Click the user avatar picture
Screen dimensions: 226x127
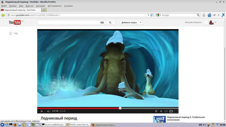pos(211,23)
